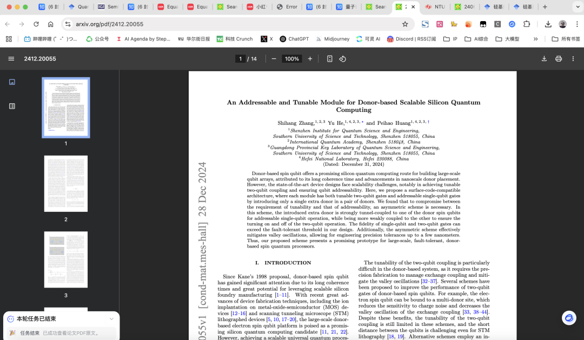
Task: Select page 2 thumbnail
Action: point(66,184)
